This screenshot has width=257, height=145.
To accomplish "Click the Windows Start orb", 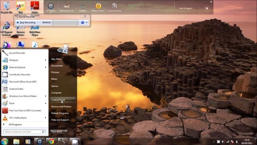I will click(4, 141).
